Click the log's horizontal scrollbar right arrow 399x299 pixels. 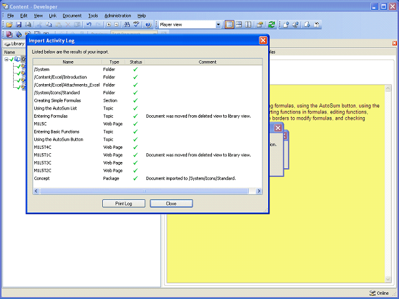(259, 191)
